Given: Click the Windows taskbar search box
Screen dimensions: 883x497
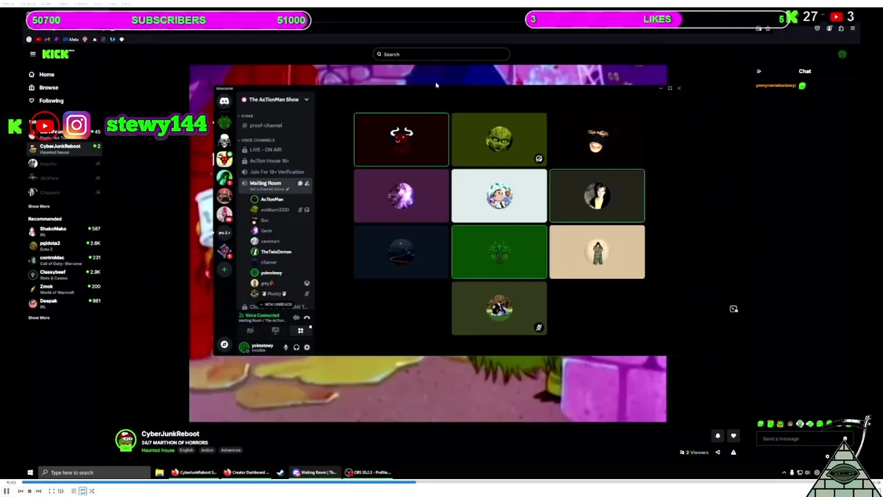Looking at the screenshot, I should (x=95, y=473).
